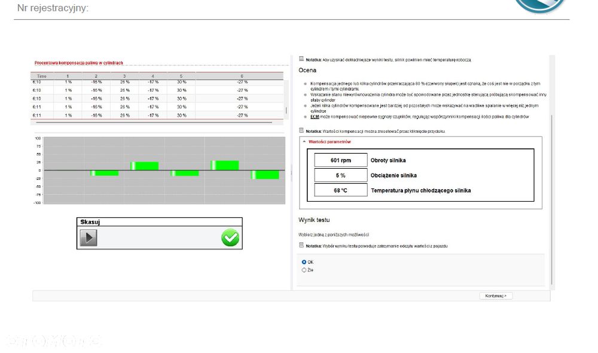Click the green checkmark icon

tap(230, 238)
